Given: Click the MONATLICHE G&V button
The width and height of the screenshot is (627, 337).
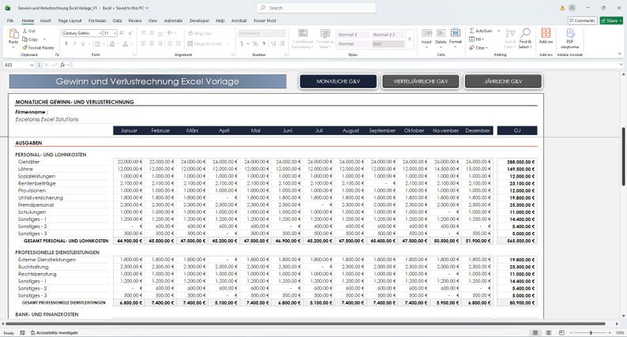Looking at the screenshot, I should (x=338, y=81).
